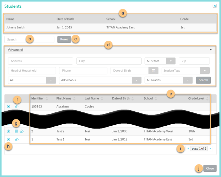Sort by First Name column
Screen dimensions: 221x177
[x=74, y=98]
